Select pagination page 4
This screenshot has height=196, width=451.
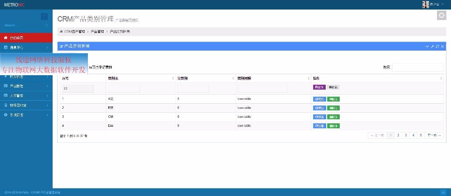coord(413,135)
